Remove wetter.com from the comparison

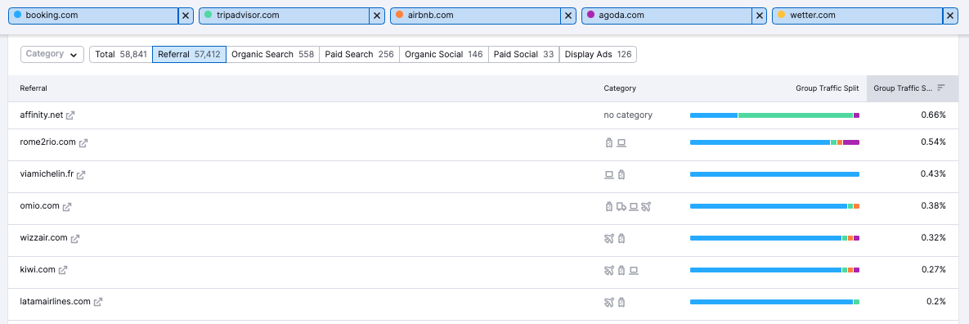(950, 16)
